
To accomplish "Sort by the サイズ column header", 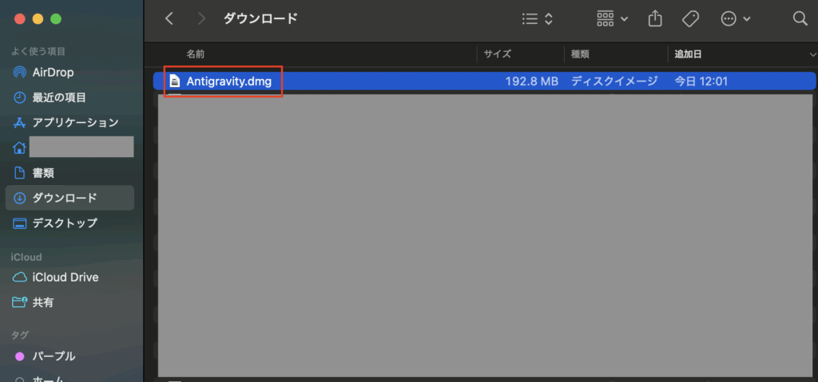I will click(497, 54).
